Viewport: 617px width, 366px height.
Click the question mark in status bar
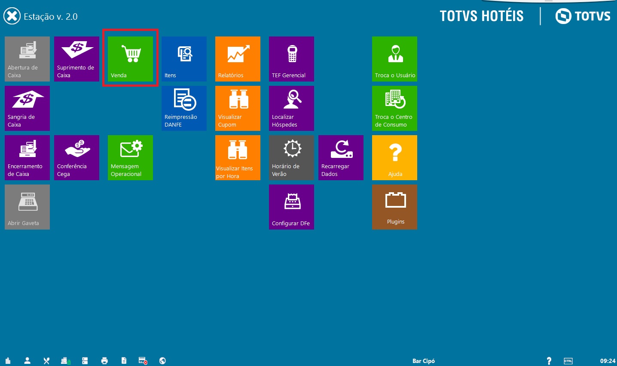point(549,361)
